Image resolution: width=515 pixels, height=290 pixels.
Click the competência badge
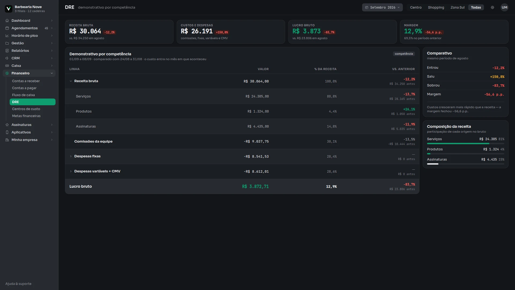404,54
